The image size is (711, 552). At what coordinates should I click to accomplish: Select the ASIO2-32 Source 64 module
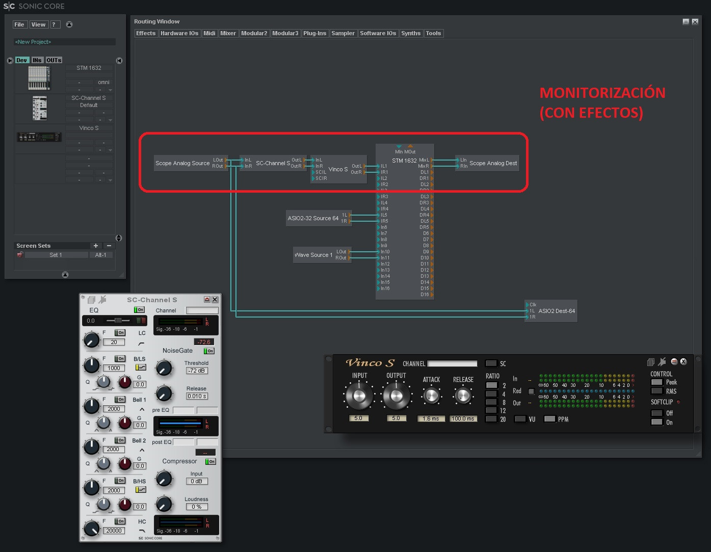click(319, 218)
